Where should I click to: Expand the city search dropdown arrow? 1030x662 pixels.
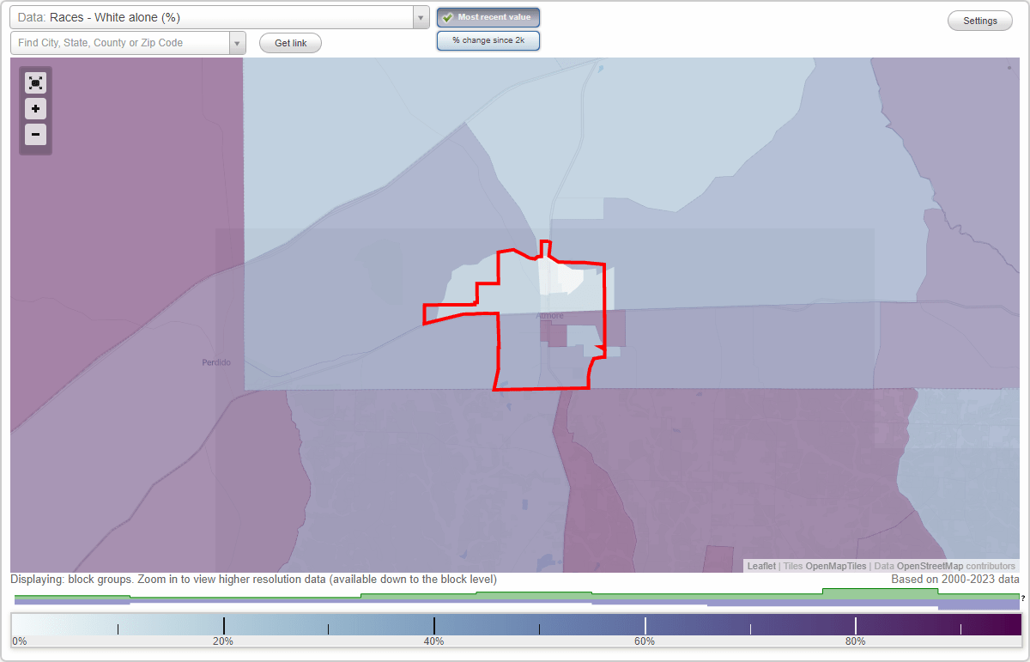[x=238, y=42]
